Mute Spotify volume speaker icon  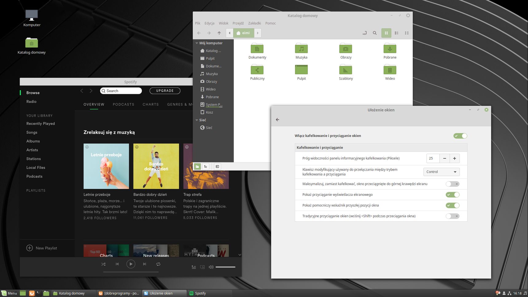coord(211,267)
